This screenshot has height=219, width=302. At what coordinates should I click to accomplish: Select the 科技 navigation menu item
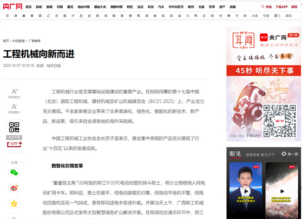click(x=151, y=7)
